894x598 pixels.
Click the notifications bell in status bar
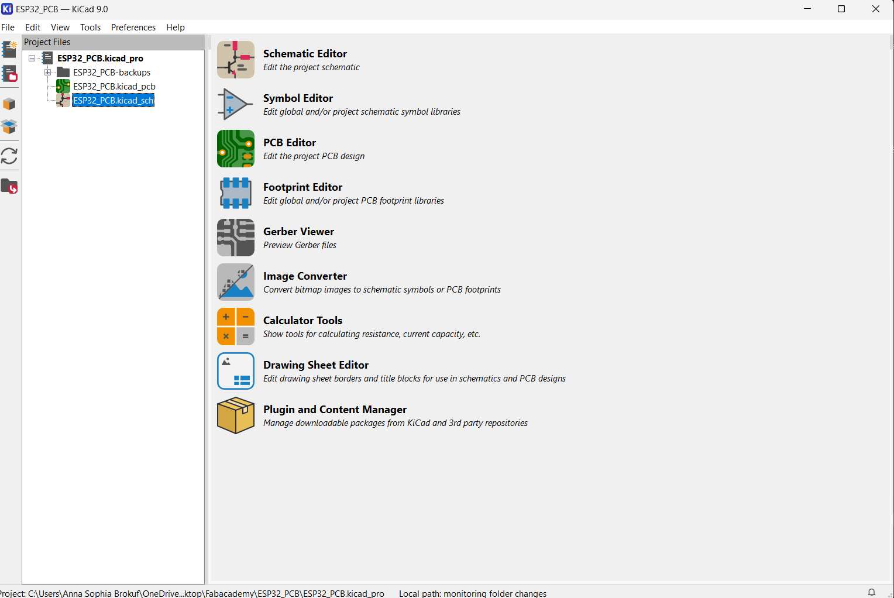[871, 592]
